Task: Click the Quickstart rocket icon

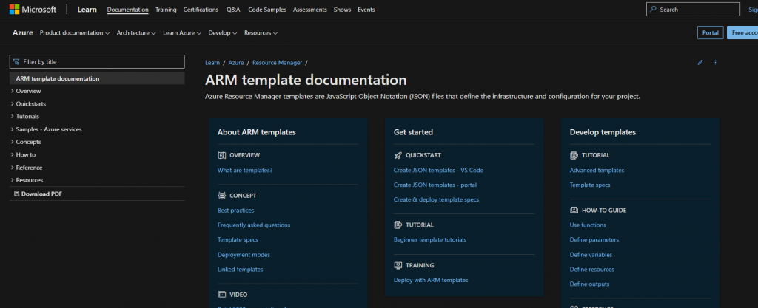Action: pyautogui.click(x=398, y=156)
